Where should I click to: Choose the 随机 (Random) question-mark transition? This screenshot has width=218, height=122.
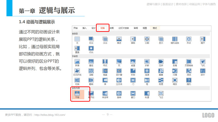[x=189, y=82]
